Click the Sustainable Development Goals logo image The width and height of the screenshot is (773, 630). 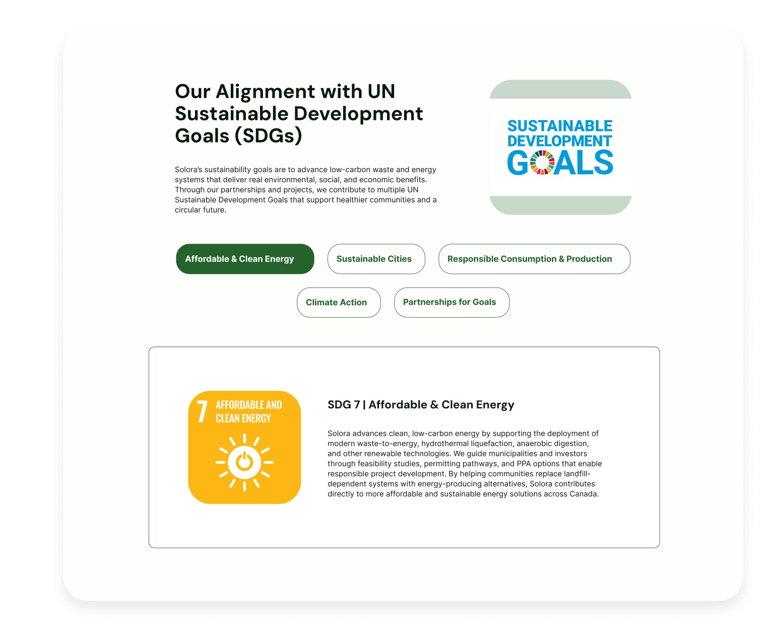point(560,147)
